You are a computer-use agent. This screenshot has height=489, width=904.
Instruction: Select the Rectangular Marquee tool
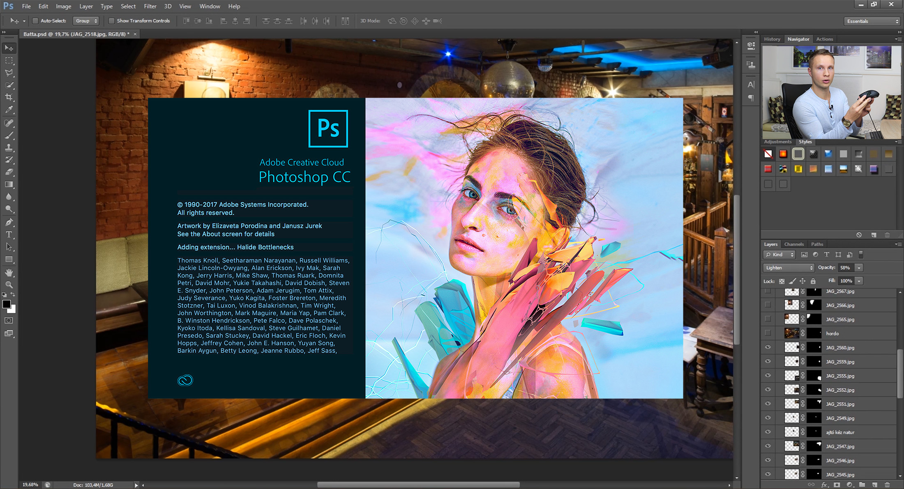pos(9,60)
